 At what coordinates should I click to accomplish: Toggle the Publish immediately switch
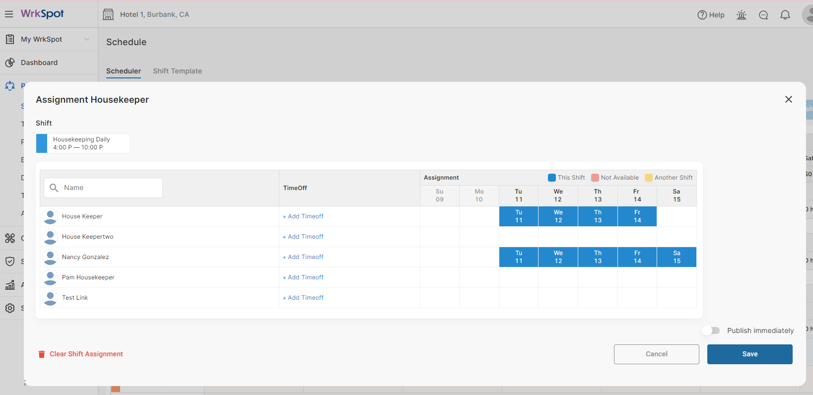(x=711, y=330)
